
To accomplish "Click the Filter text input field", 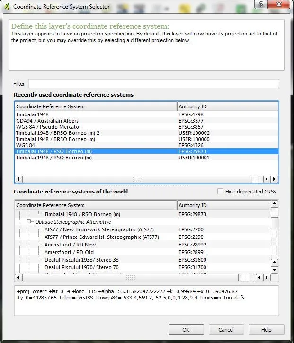I will coord(153,84).
